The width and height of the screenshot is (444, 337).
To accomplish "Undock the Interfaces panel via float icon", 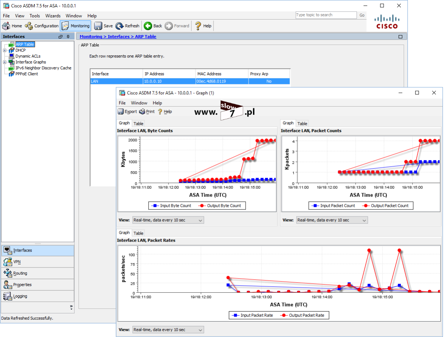I will pos(60,37).
